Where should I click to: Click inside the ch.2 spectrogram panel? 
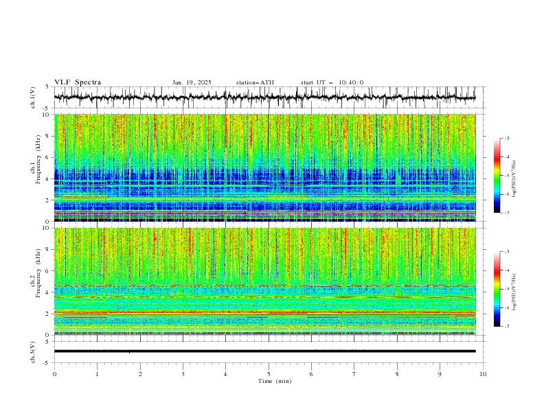[265, 281]
